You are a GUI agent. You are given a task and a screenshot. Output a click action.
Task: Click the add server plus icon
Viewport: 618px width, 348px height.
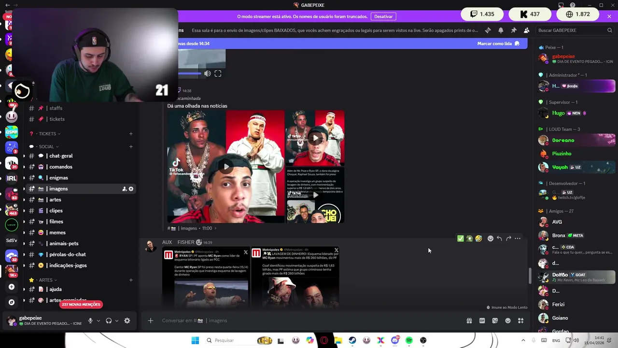tap(12, 287)
